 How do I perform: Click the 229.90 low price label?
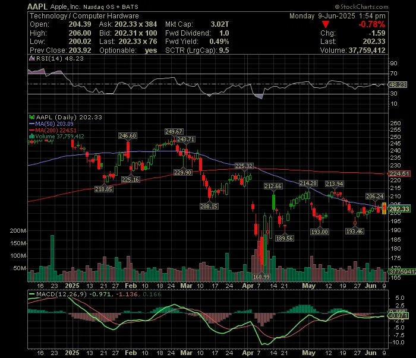182,173
